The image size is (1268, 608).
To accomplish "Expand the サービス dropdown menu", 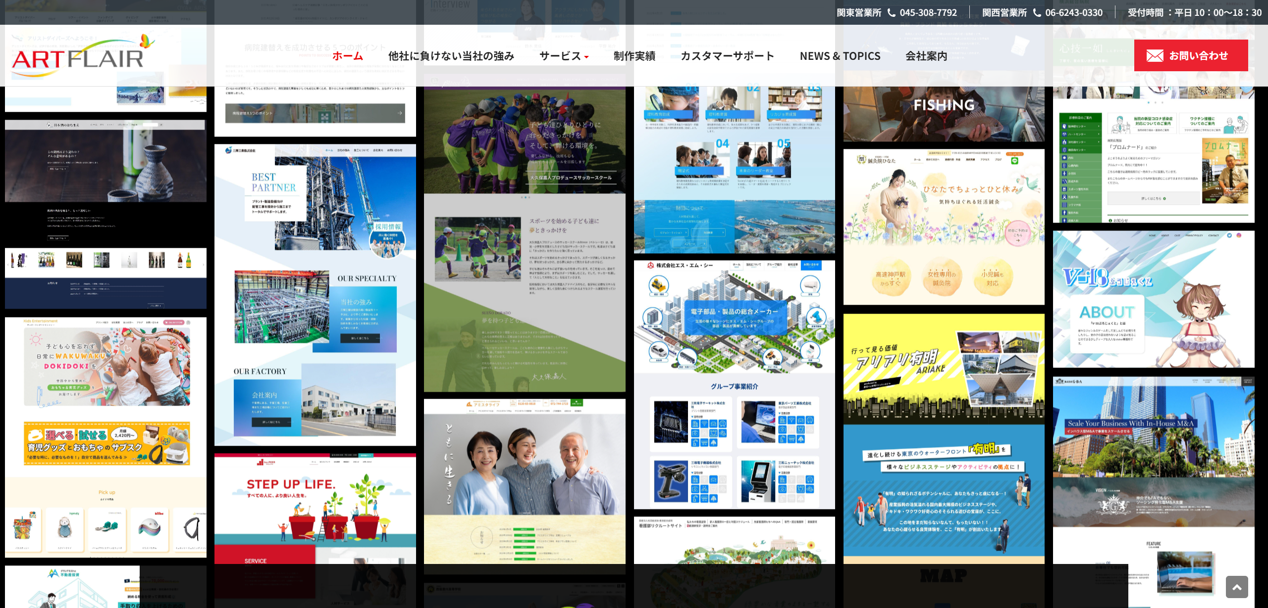I will pyautogui.click(x=564, y=56).
